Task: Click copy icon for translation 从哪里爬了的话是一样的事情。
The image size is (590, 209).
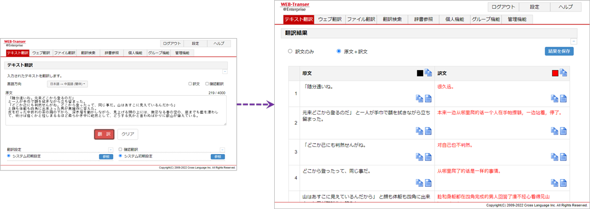Action: click(x=554, y=182)
